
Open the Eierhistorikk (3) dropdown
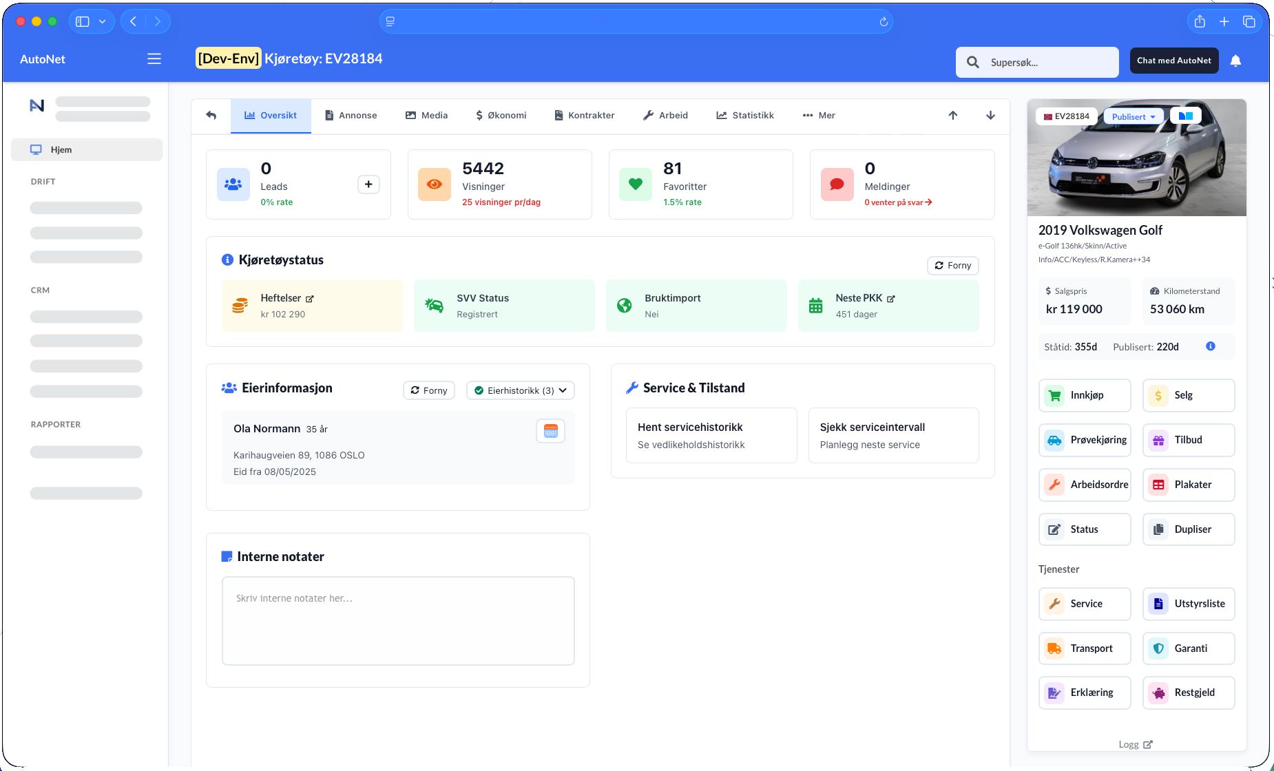click(x=520, y=390)
